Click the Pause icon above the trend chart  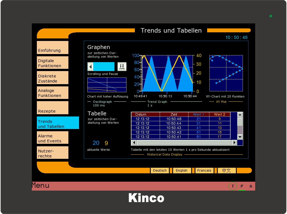122,66
